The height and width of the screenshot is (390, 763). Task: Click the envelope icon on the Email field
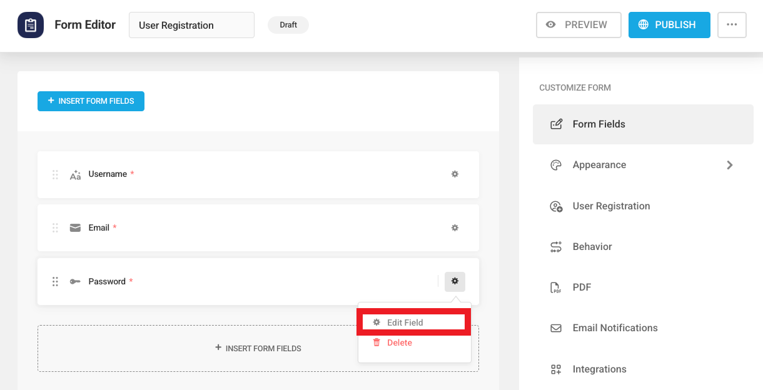coord(75,227)
